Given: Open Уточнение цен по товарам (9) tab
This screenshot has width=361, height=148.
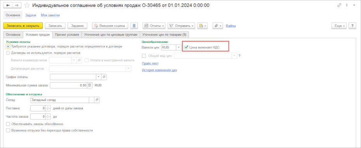Looking at the screenshot, I should tap(164, 34).
